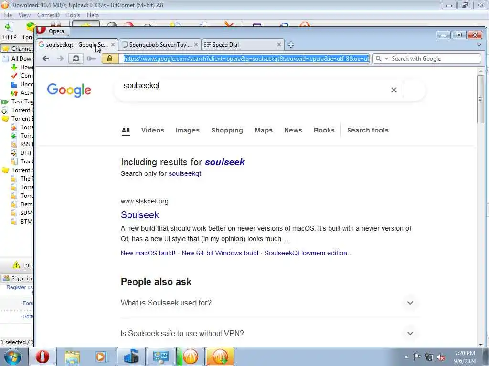Close the soulseekqt Google Search tab

tap(113, 45)
